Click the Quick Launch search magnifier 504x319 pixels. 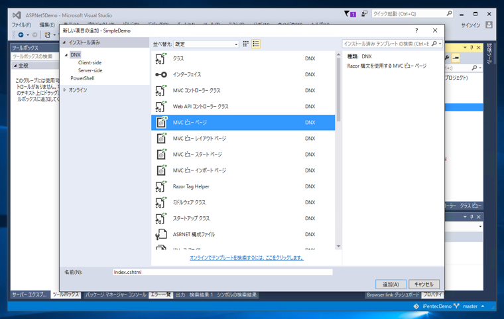tap(449, 13)
